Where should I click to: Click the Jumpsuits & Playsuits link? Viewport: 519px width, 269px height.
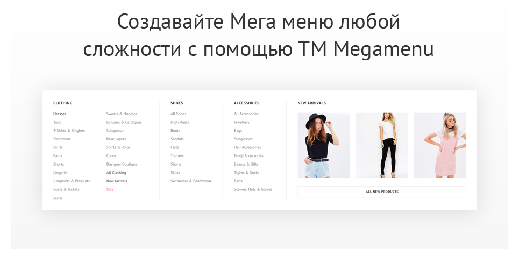[72, 181]
